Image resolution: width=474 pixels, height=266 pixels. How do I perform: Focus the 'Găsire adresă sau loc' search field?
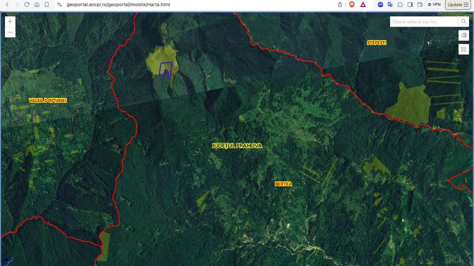[x=424, y=22]
